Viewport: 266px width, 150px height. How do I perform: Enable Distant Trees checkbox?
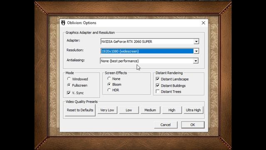coord(158,92)
